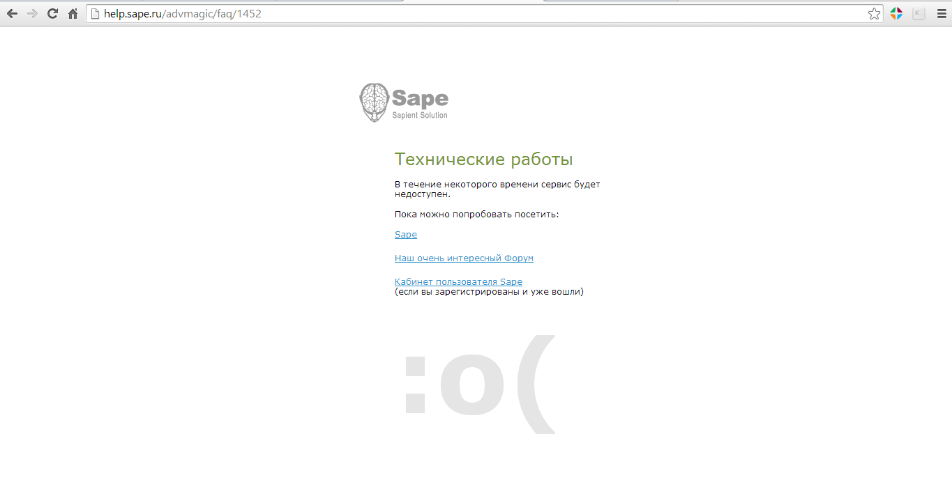Open the colorful pinwheel extension icon

[896, 13]
